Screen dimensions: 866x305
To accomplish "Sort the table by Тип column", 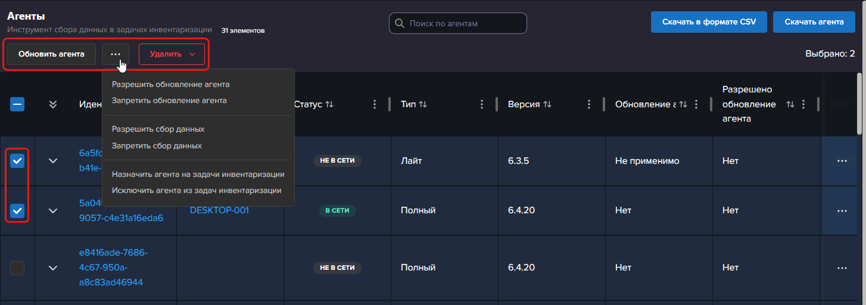I will click(423, 104).
